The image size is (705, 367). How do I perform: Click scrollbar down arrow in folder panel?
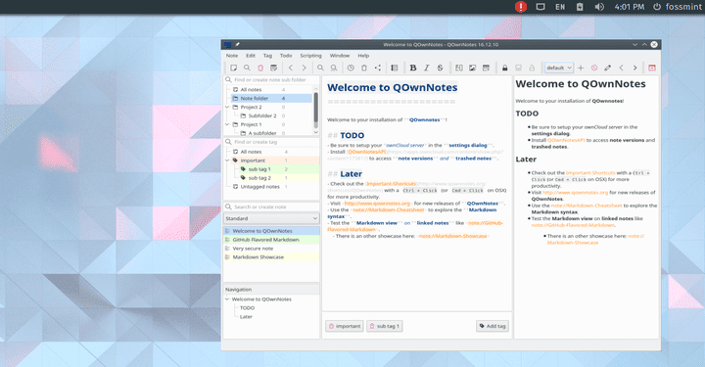click(x=315, y=132)
